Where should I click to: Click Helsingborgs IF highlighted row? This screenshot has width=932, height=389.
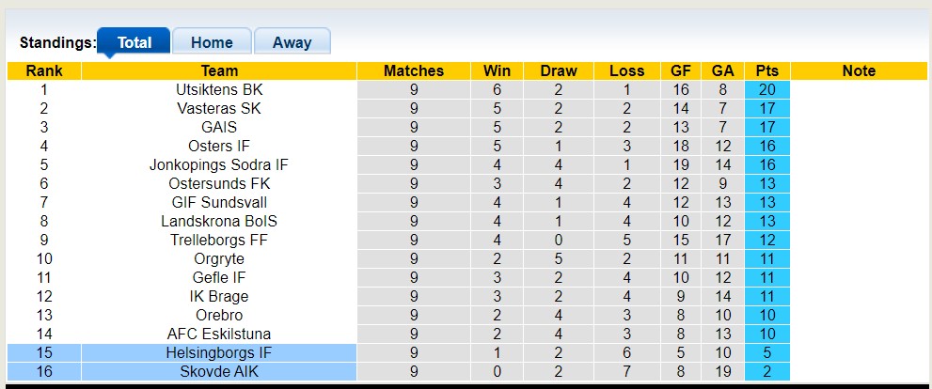click(219, 353)
